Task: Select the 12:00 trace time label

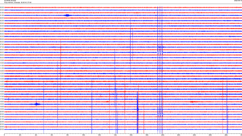Action: (x=2, y=71)
